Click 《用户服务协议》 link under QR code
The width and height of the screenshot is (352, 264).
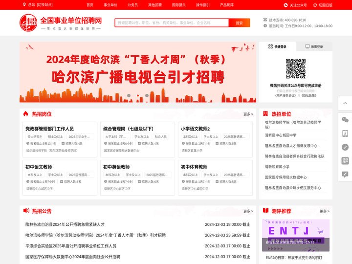click(286, 95)
